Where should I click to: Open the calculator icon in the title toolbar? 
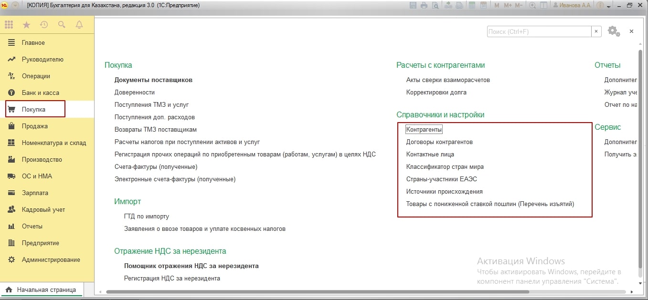click(x=472, y=5)
